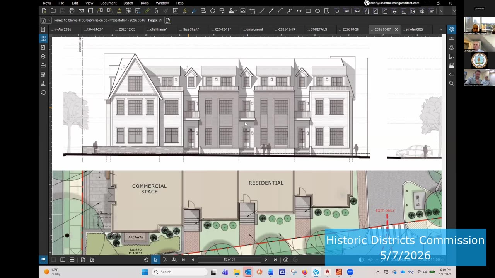Select the Arrow drawing tool
The image size is (495, 278).
pos(271,11)
